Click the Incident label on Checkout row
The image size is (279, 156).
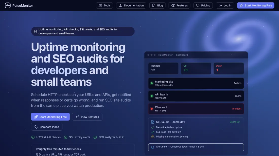tap(237, 109)
